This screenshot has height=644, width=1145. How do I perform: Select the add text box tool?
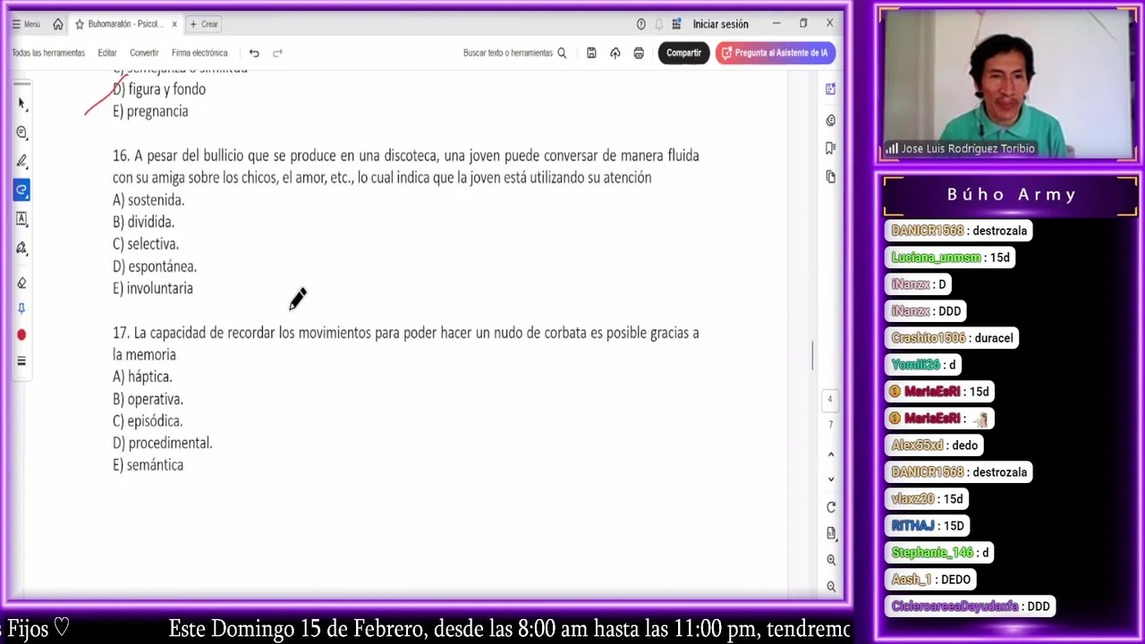21,218
